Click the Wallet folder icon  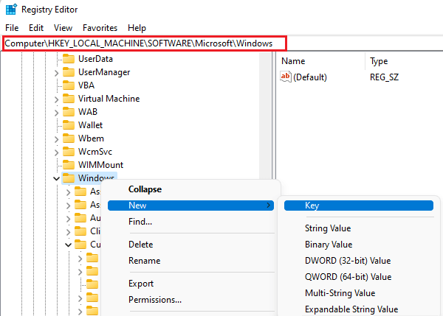[69, 125]
